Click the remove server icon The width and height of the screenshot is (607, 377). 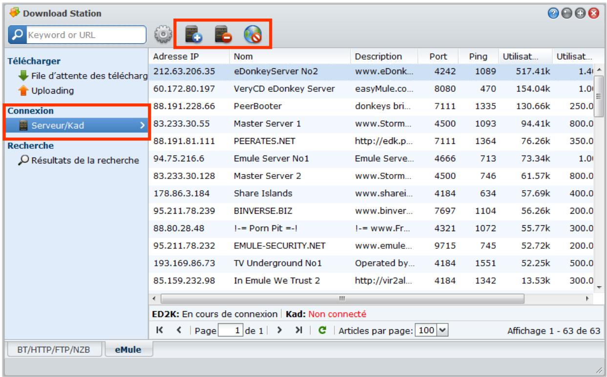pyautogui.click(x=223, y=35)
